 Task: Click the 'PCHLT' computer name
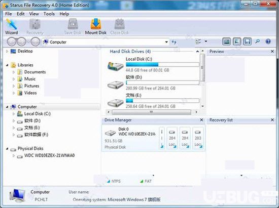[41, 200]
